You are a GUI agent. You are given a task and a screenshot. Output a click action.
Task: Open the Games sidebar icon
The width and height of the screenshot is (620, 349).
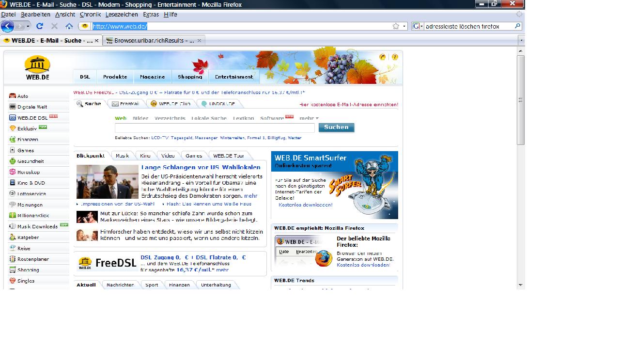(x=13, y=150)
